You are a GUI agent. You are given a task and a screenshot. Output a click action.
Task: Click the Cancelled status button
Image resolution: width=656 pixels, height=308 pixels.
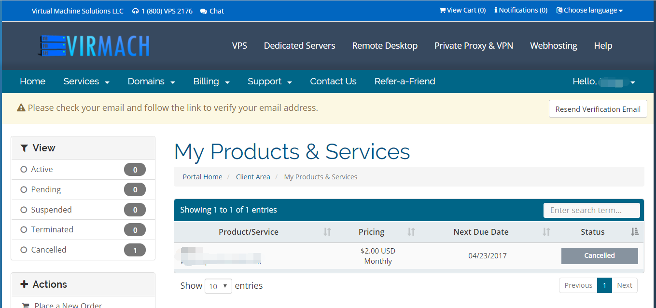600,256
